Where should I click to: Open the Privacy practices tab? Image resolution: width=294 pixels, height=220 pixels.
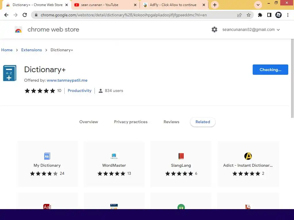click(131, 122)
